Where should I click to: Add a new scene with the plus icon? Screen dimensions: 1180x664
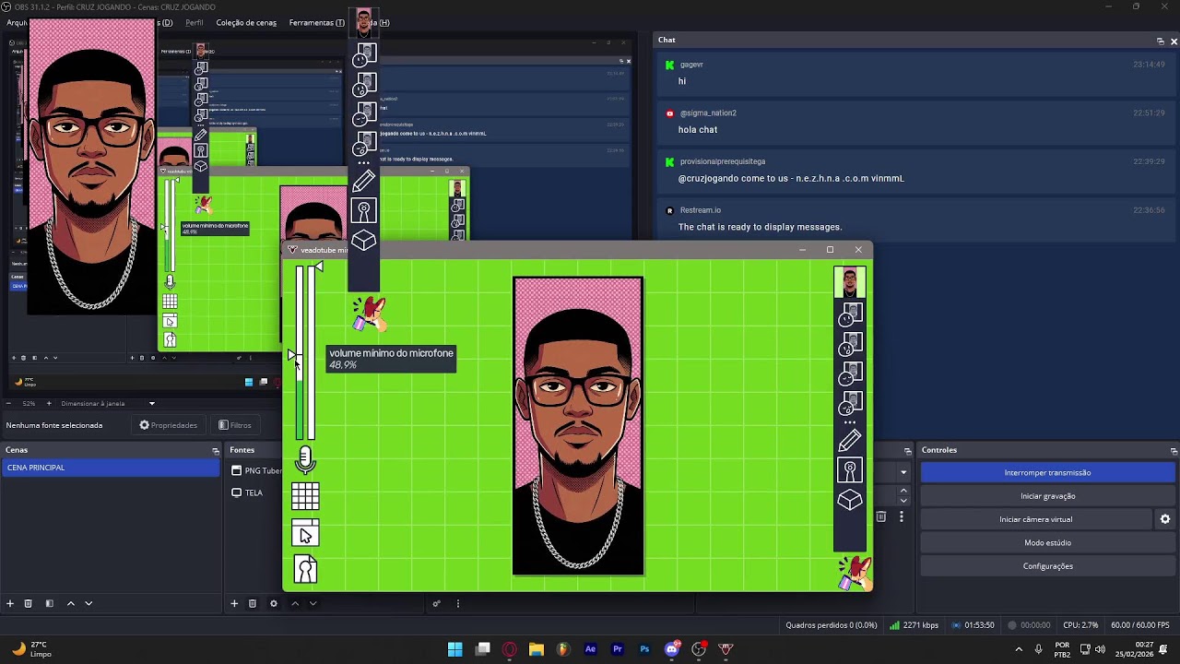[x=10, y=603]
